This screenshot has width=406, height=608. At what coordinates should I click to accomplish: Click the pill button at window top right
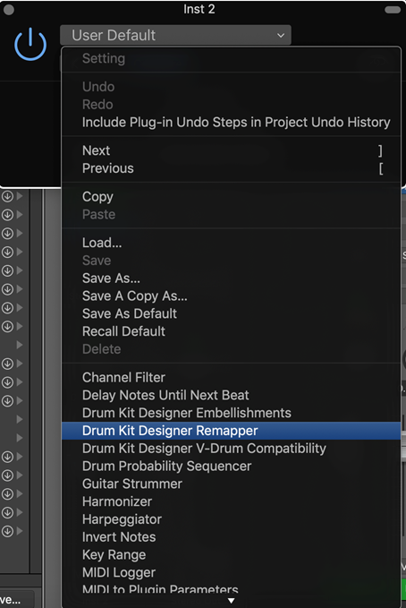tap(393, 10)
